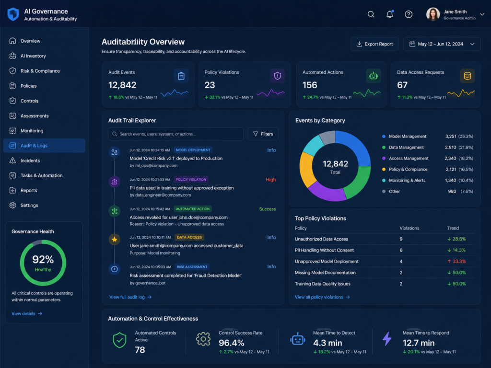Viewport: 491px width, 368px height.
Task: Open the May 12 – Jun 12, 2024 date range dropdown
Action: 442,44
